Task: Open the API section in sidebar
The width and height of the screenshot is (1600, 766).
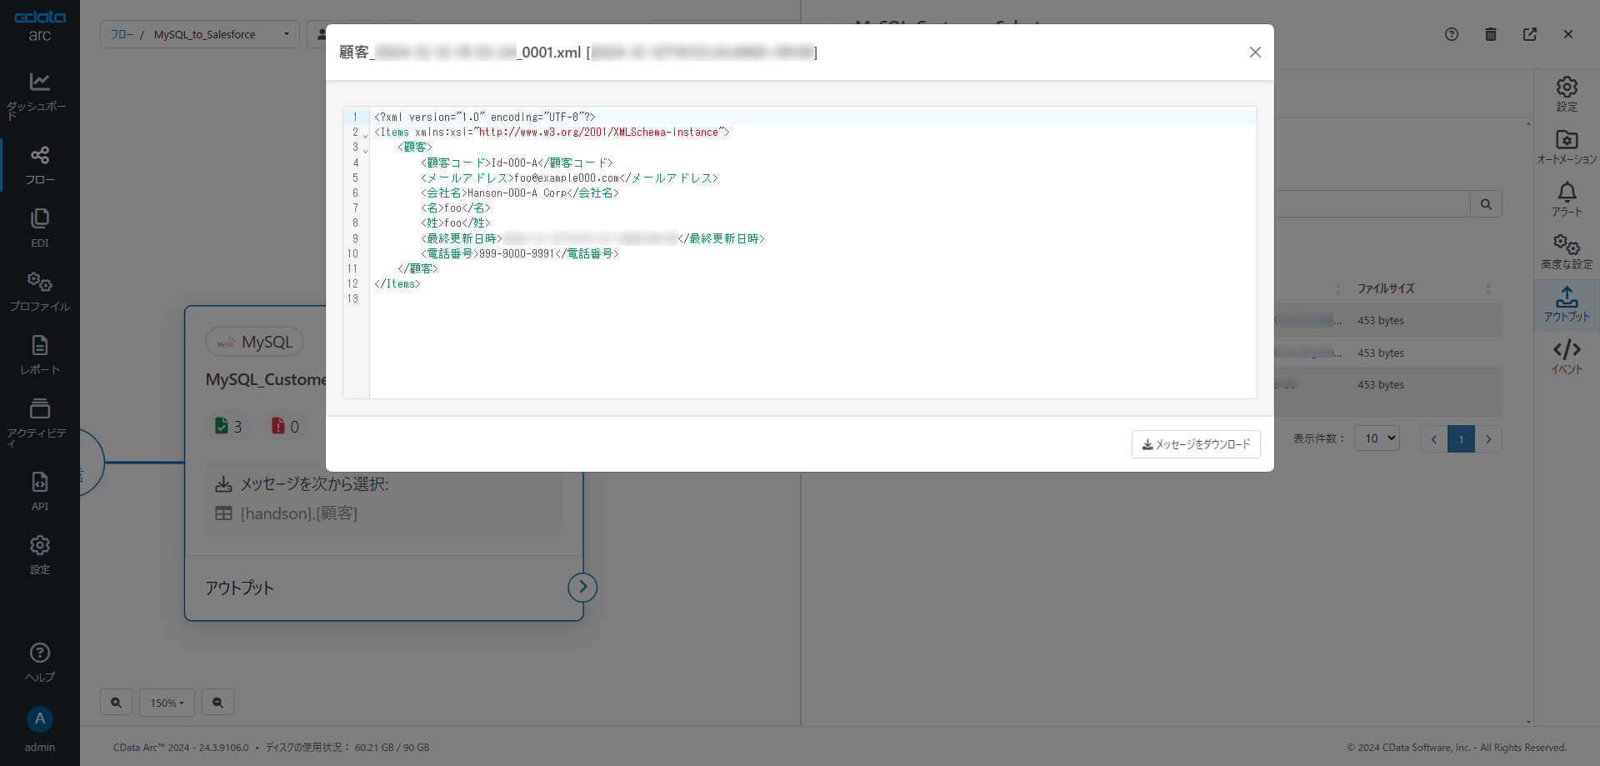Action: pyautogui.click(x=39, y=491)
